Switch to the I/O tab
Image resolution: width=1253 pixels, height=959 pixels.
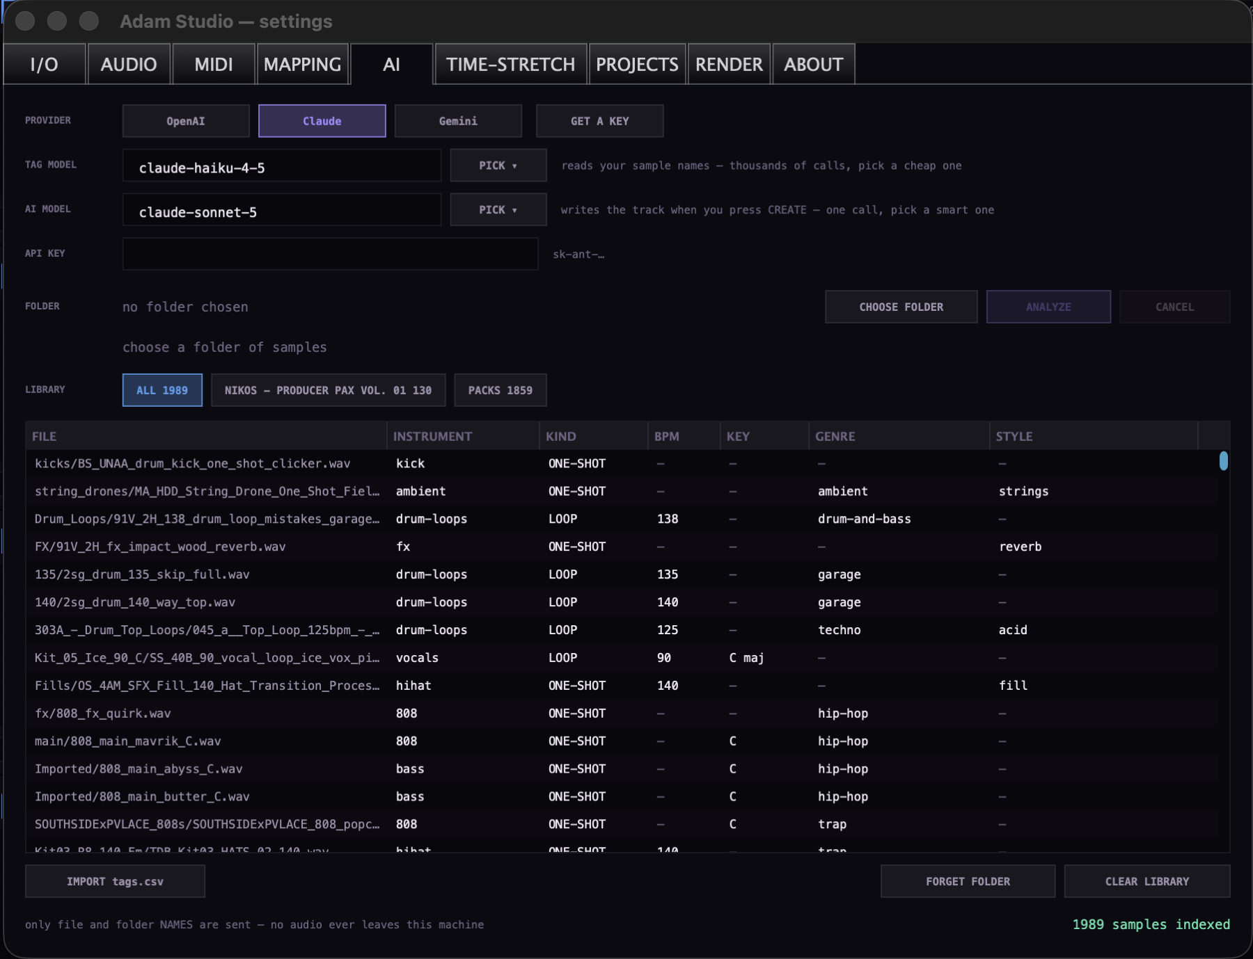click(44, 64)
